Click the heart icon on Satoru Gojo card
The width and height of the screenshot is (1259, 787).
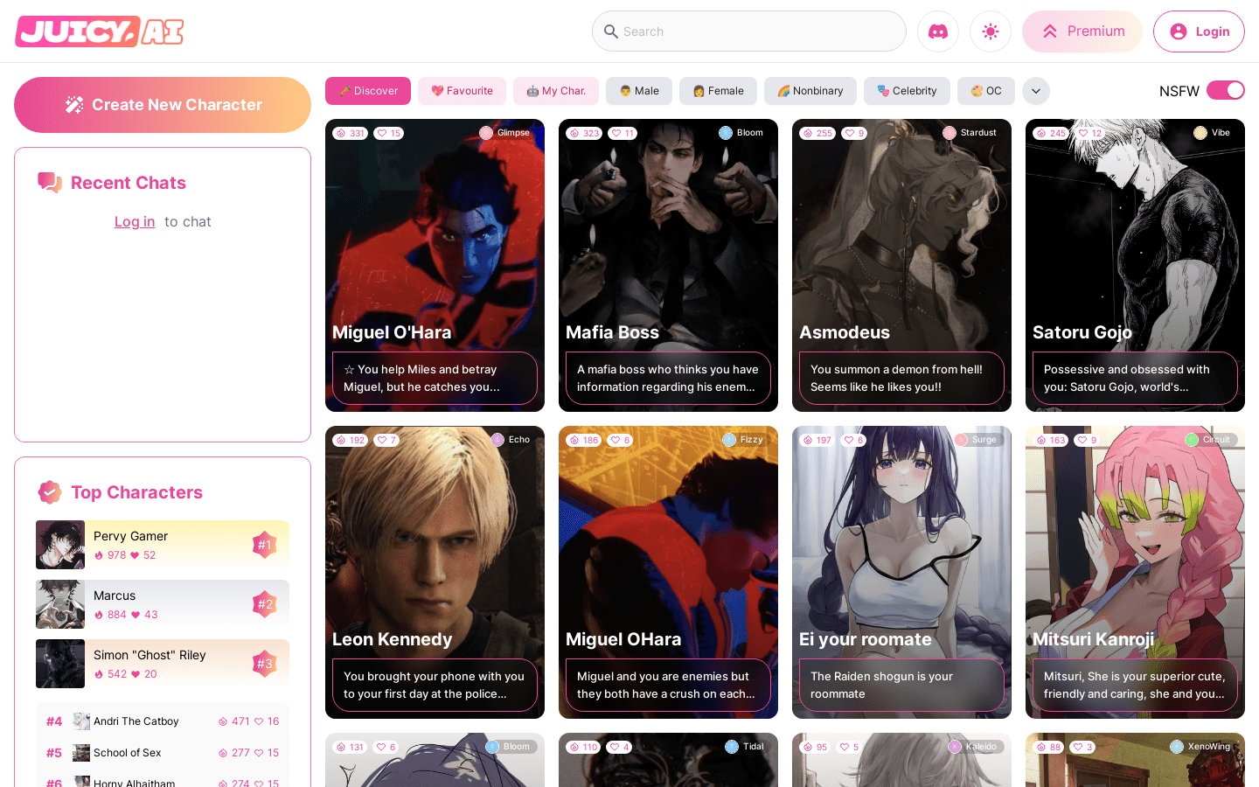point(1083,134)
